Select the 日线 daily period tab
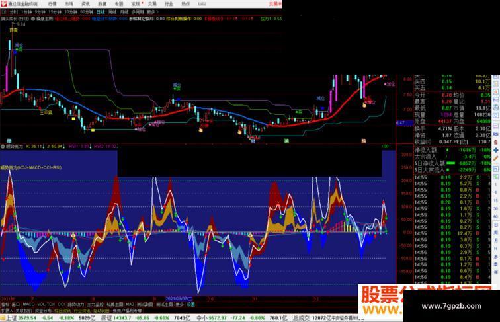The image size is (500, 322). tap(101, 12)
